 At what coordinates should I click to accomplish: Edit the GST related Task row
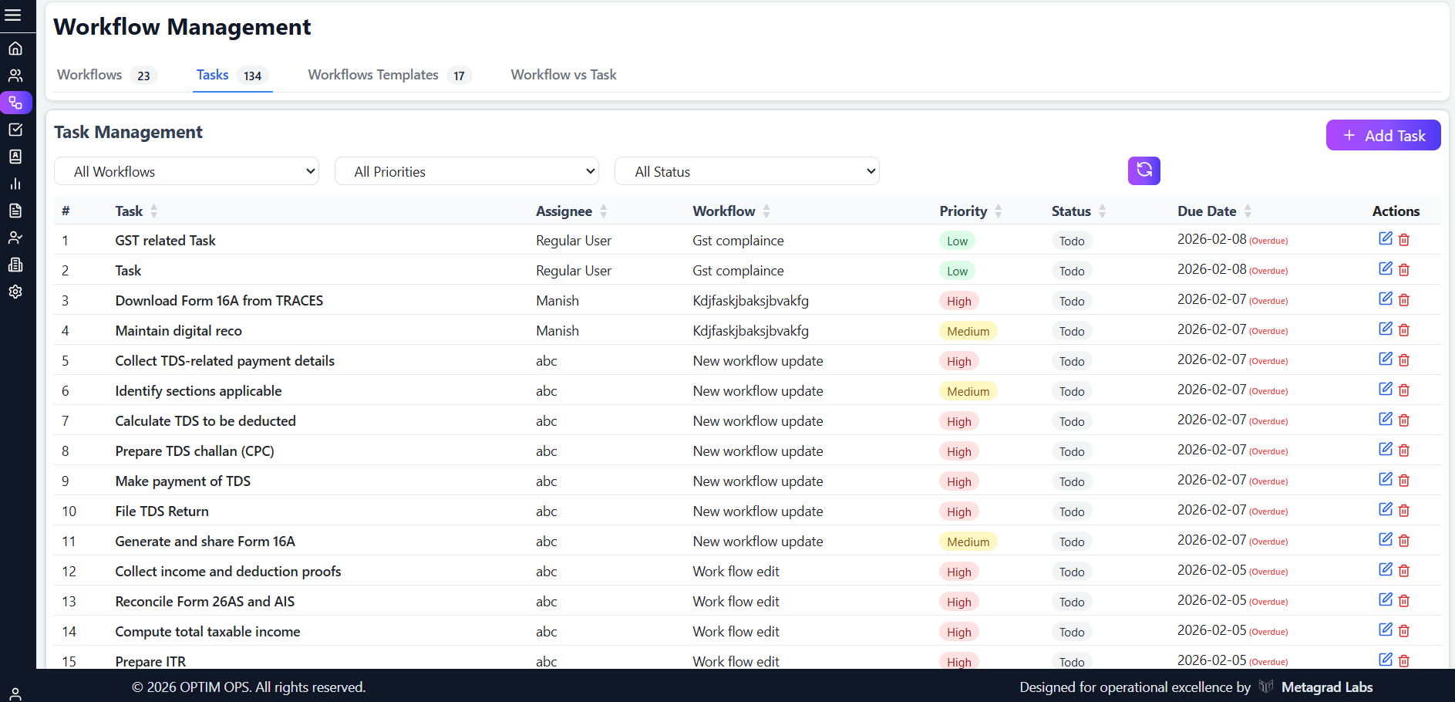1385,238
